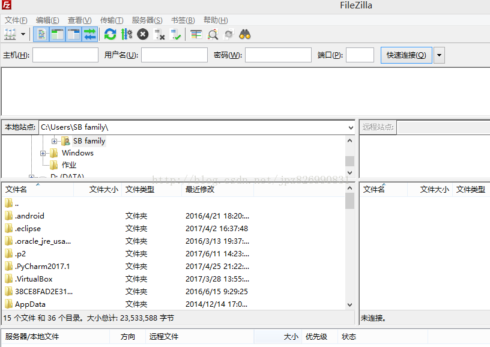Toggle processing of transfer queue
Image resolution: width=490 pixels, height=347 pixels.
coord(127,34)
